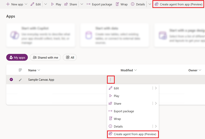Choose Edit in the context menu
The image size is (205, 139).
click(130, 88)
